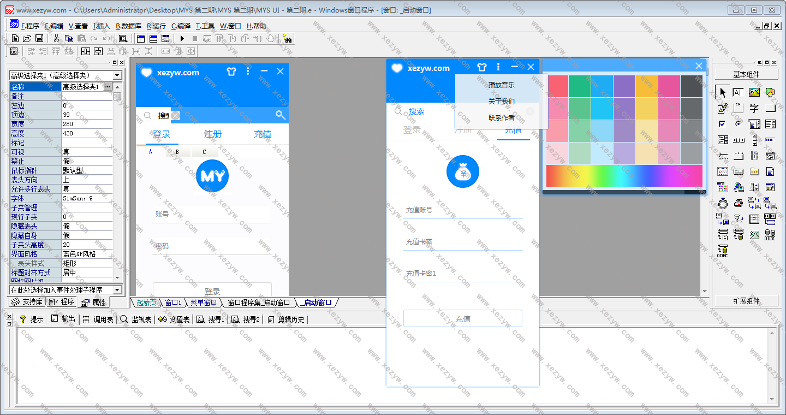Click the T-shirt skin icon in right preview
Image resolution: width=786 pixels, height=415 pixels.
click(x=481, y=67)
